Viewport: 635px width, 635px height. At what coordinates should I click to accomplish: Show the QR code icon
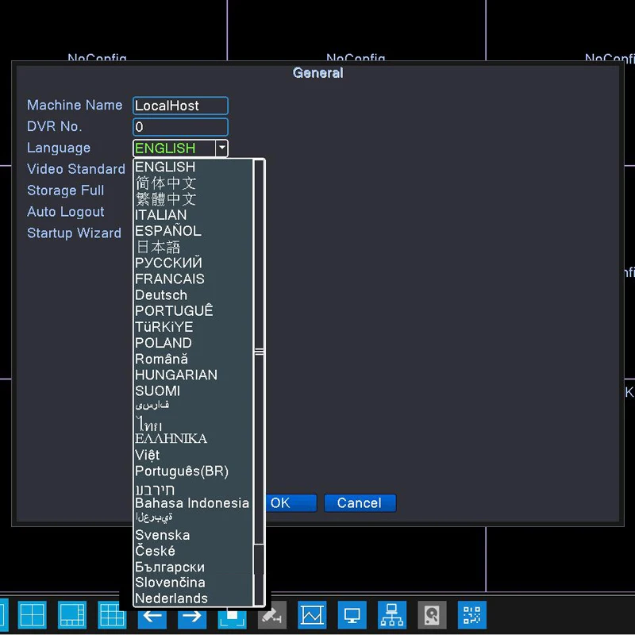coord(471,614)
